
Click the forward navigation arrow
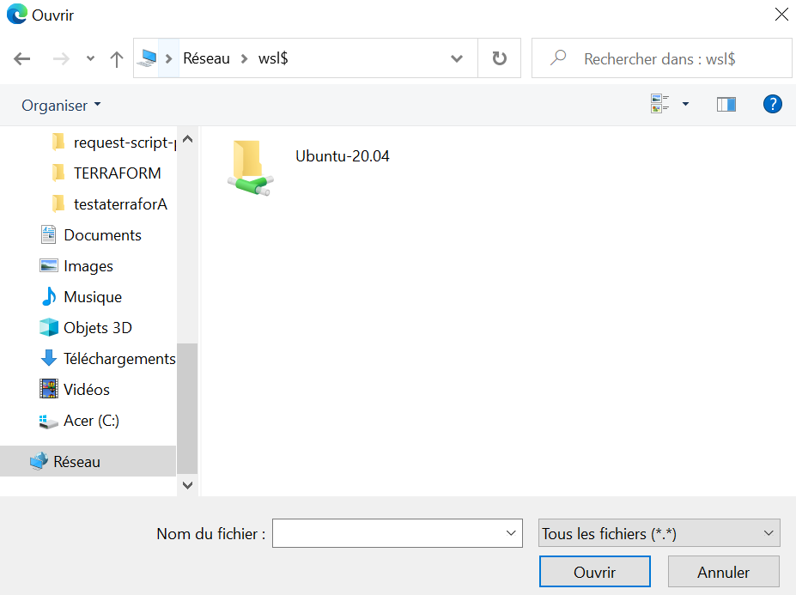click(x=62, y=59)
